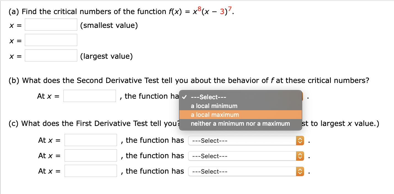
Task: Click the orange chevron on the last (c) dropdown
Action: (x=300, y=171)
